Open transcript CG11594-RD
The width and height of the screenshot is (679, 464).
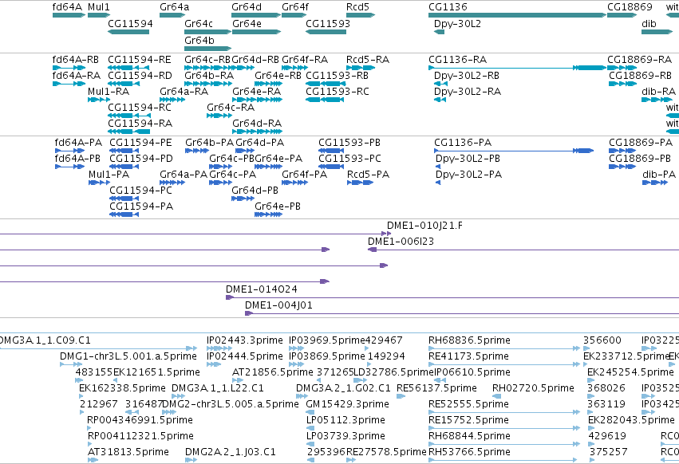pyautogui.click(x=140, y=75)
